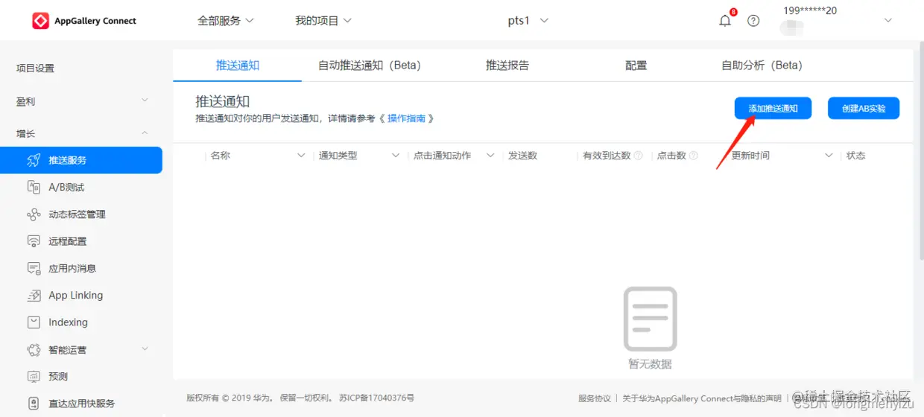Open the help question mark icon

pyautogui.click(x=753, y=21)
